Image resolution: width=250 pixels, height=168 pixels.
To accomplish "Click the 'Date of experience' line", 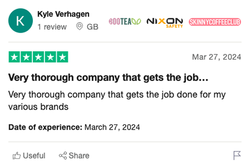I will [74, 127].
